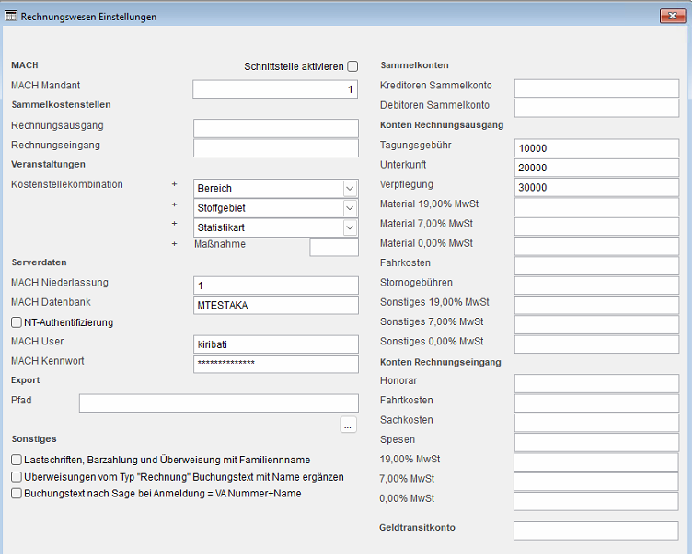Select the Maßnahme small text box

(x=334, y=247)
